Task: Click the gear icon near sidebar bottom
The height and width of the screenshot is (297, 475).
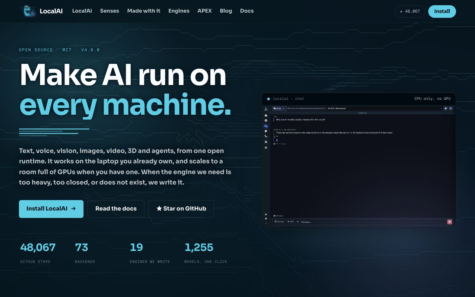Action: tap(266, 219)
